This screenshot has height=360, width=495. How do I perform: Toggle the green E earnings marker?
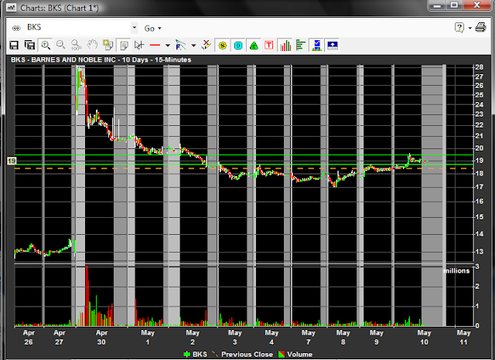(254, 46)
